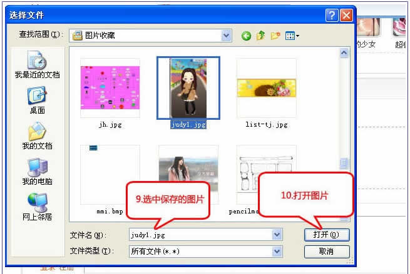Select the jh.jpg thumbnail
Image resolution: width=410 pixels, height=274 pixels.
coord(110,88)
